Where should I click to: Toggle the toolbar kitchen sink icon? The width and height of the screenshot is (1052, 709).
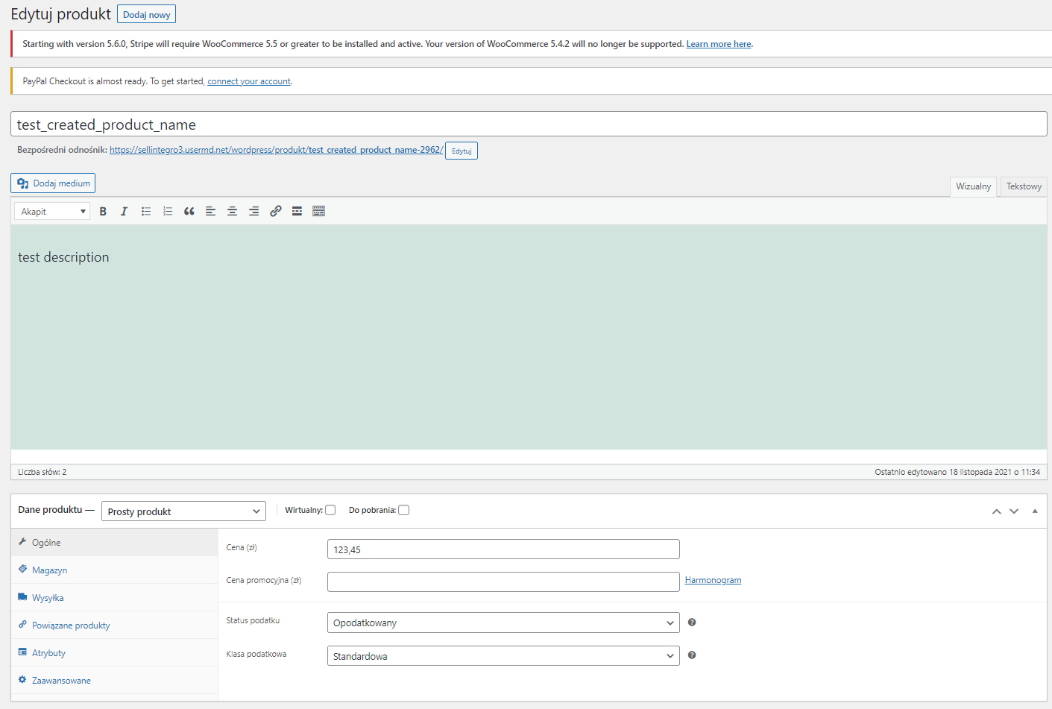tap(319, 212)
